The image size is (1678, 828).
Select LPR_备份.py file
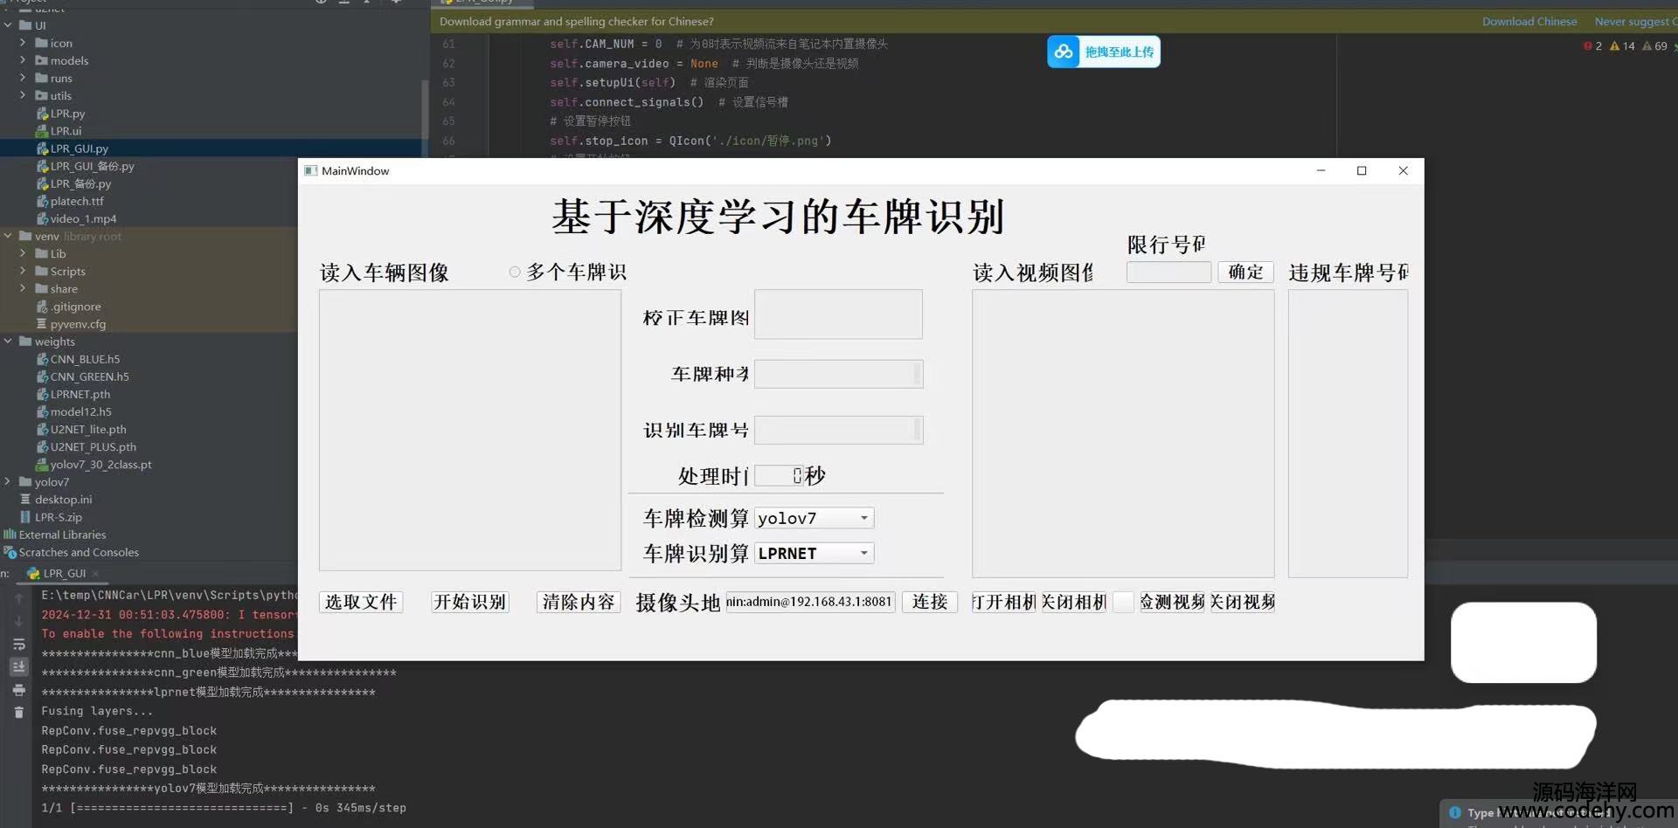pos(80,183)
